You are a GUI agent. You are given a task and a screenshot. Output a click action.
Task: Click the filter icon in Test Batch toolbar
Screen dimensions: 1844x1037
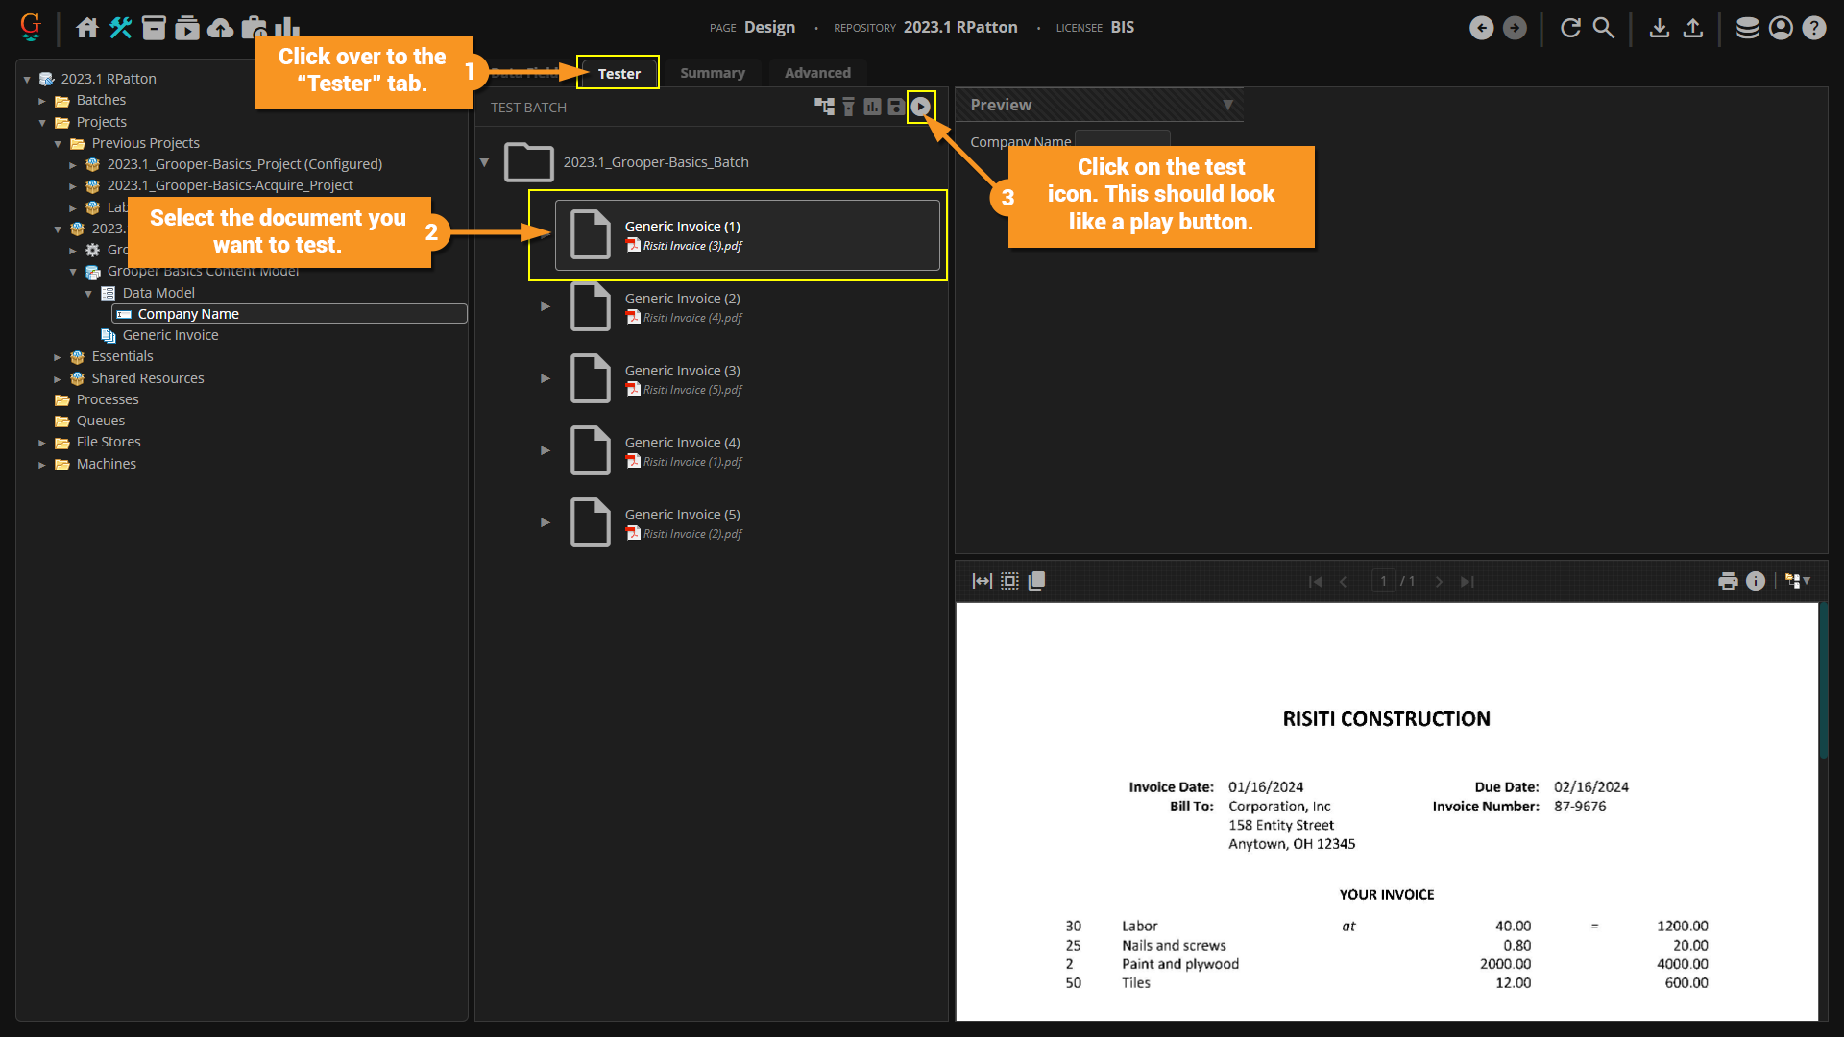(848, 107)
